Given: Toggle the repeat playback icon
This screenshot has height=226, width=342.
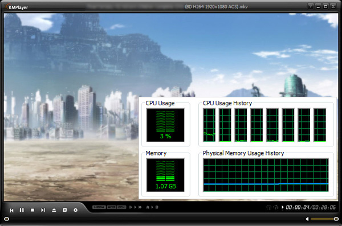Looking at the screenshot, I should point(268,207).
